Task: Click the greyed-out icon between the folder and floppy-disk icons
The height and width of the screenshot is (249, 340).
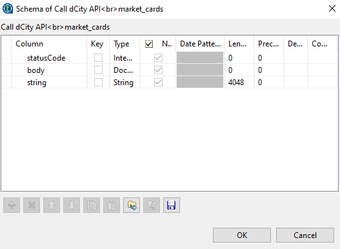Action: (152, 205)
